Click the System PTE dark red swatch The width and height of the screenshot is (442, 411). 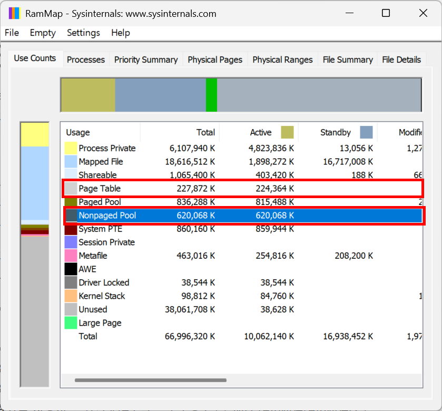pyautogui.click(x=71, y=229)
